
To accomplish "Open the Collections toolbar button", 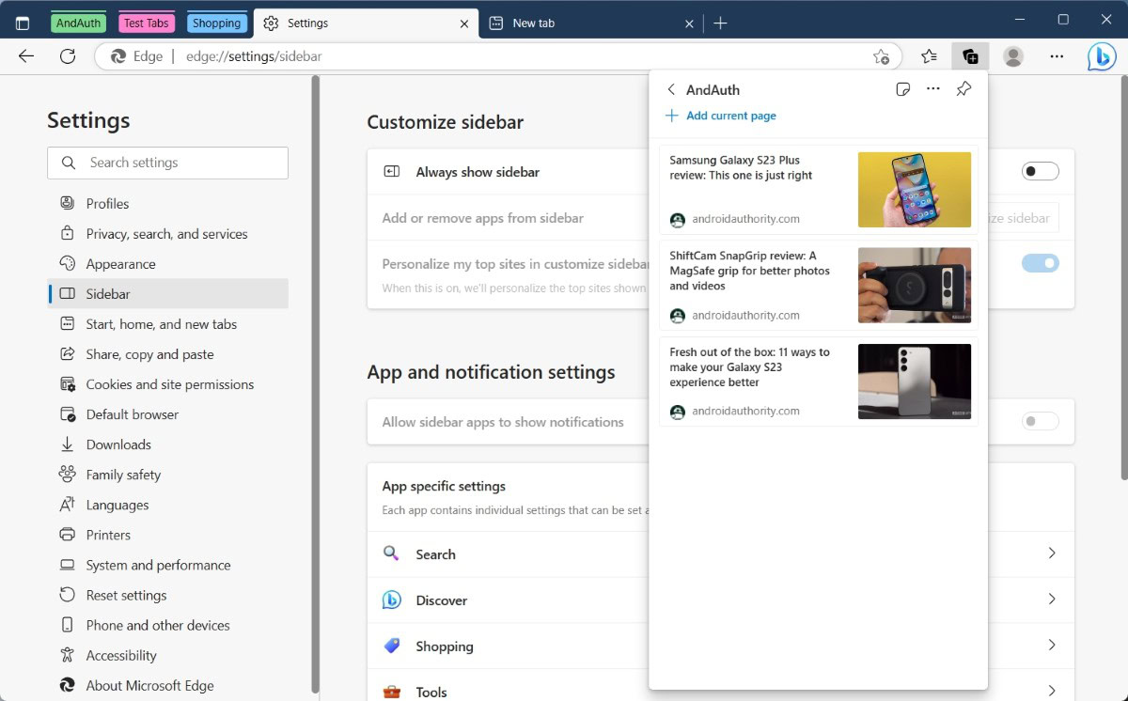I will (x=970, y=56).
